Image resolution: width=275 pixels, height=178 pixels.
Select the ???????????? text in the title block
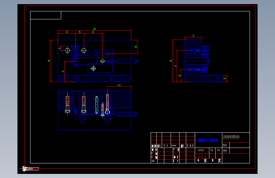231,137
